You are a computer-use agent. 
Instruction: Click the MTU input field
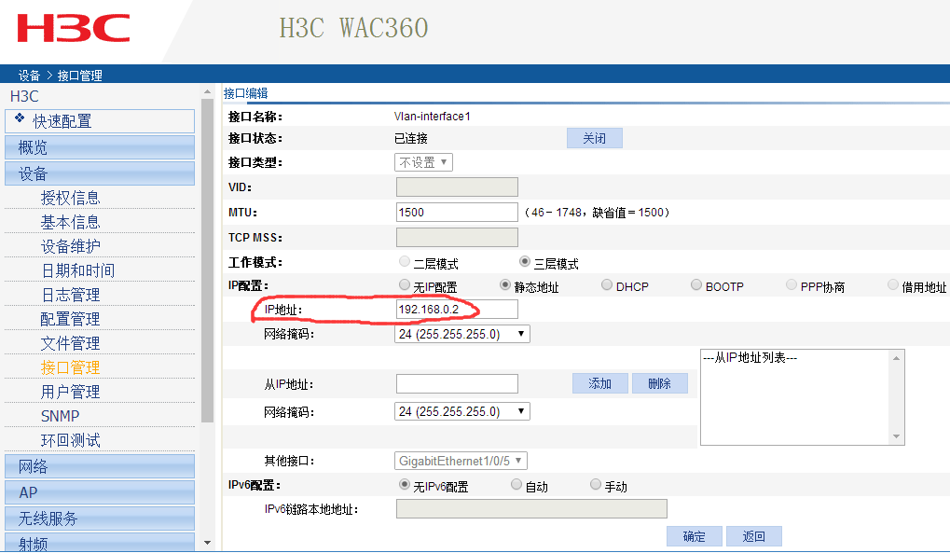[x=457, y=213]
